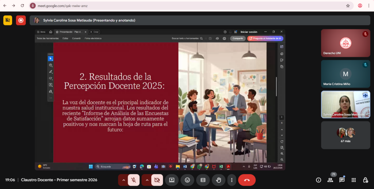
Task: Open the Activities grid icon
Action: point(354,180)
